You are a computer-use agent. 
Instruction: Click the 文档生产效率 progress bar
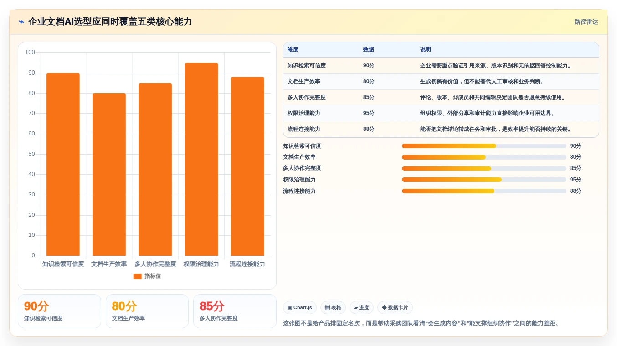pos(484,157)
